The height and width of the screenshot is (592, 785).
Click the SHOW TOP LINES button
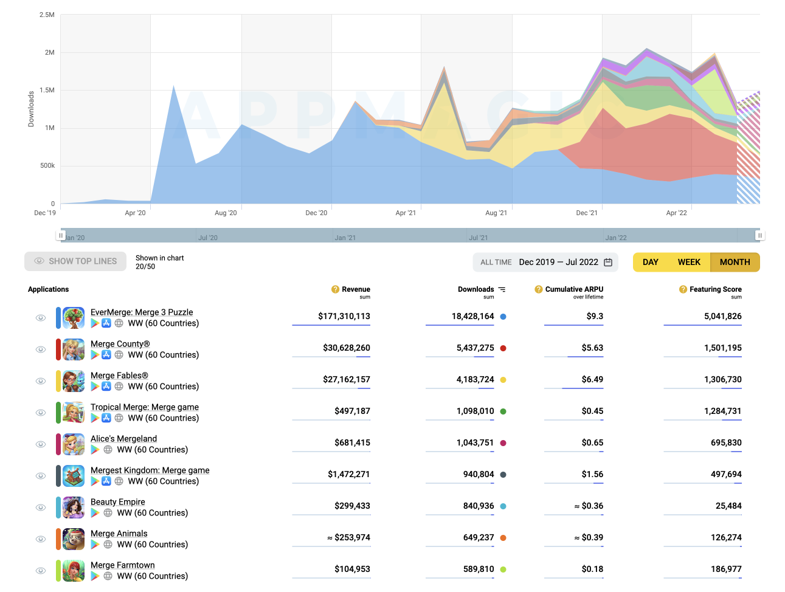click(75, 261)
